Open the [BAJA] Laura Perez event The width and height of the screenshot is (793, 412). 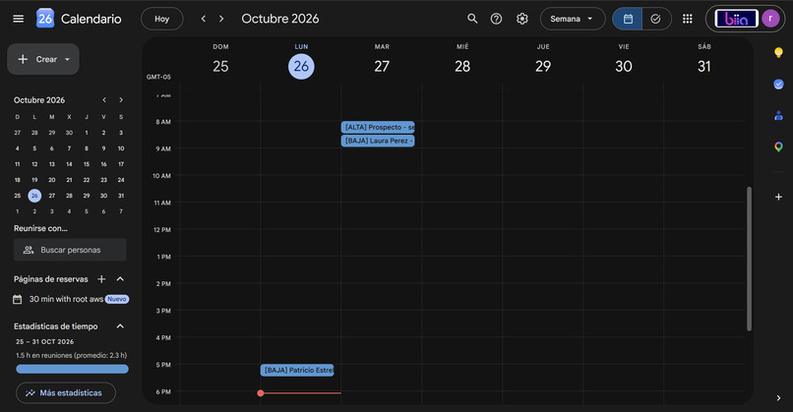tap(378, 141)
